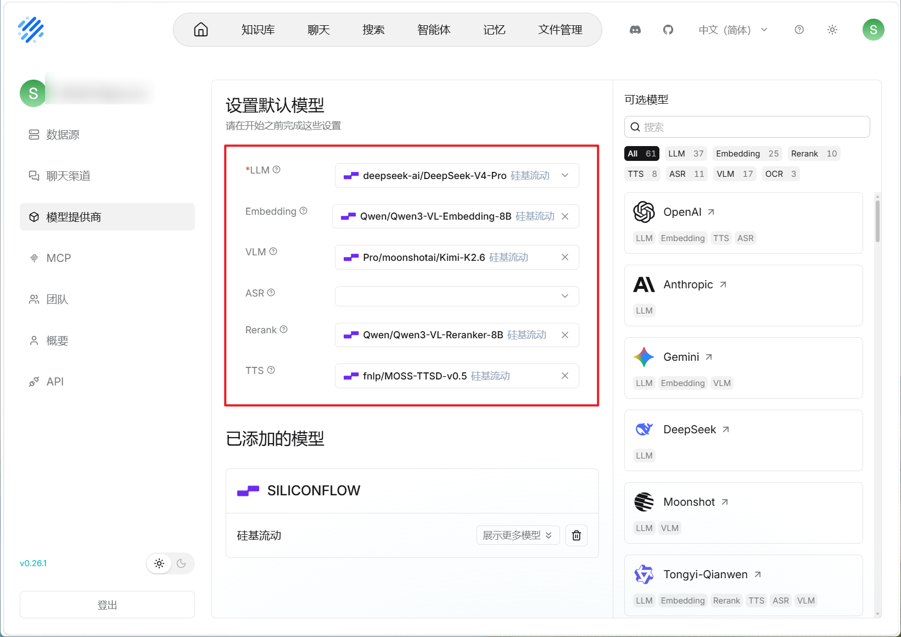Click the Embedding help tooltip icon
Viewport: 901px width, 637px height.
[304, 211]
